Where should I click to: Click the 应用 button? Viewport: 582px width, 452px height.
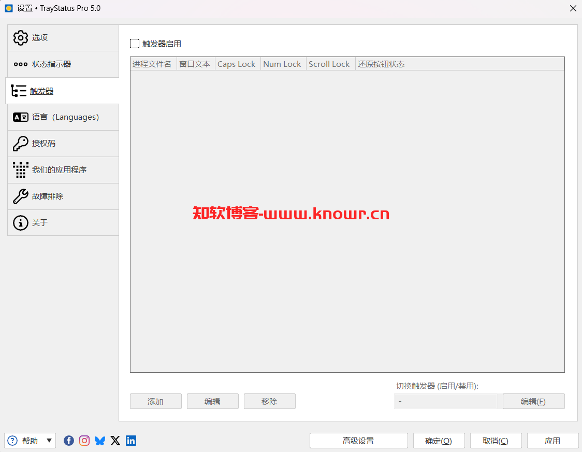[x=552, y=441]
